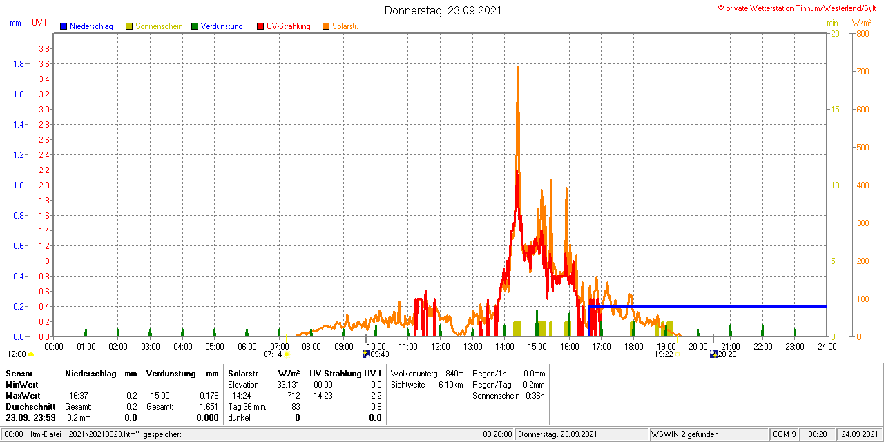
Task: Click the MinWert row label
Action: point(22,384)
